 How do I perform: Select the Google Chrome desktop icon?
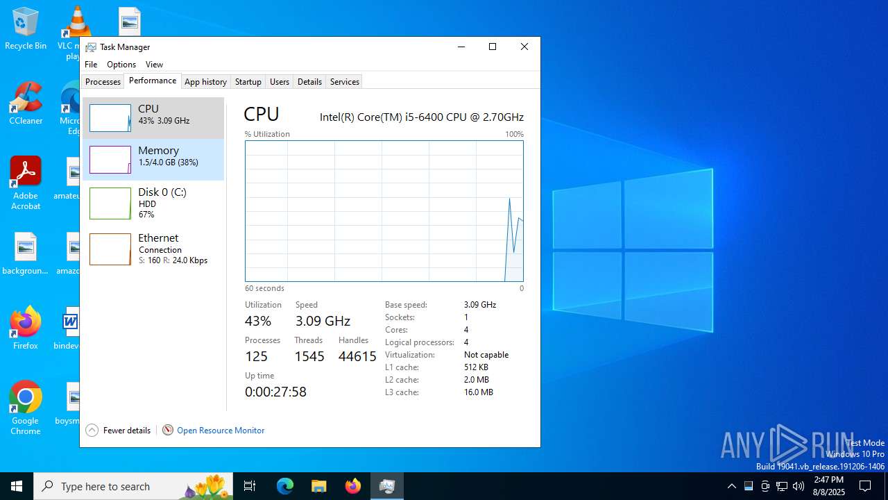(x=26, y=408)
